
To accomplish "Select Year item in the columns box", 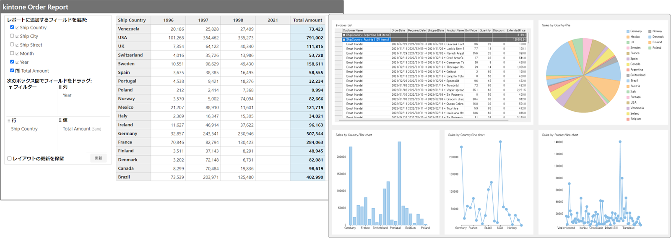I will [67, 95].
